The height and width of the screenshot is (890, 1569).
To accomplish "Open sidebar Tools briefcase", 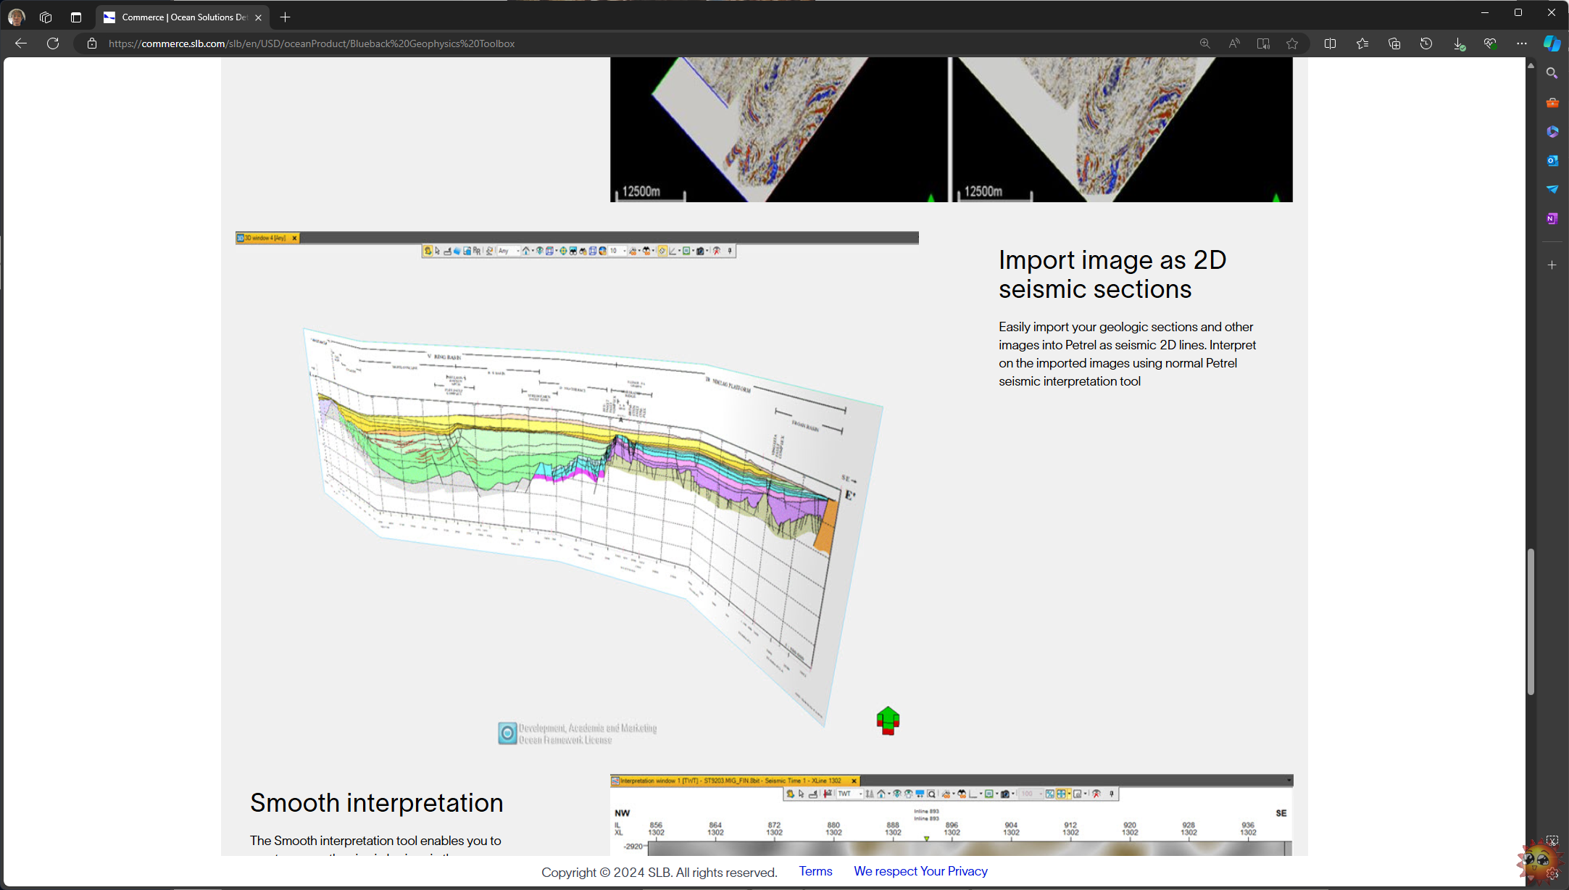I will tap(1552, 102).
